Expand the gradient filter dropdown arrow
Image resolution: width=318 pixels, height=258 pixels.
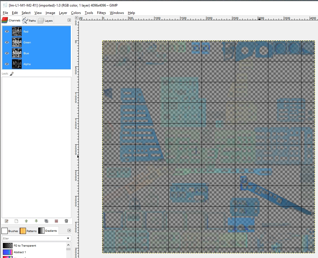pyautogui.click(x=68, y=238)
